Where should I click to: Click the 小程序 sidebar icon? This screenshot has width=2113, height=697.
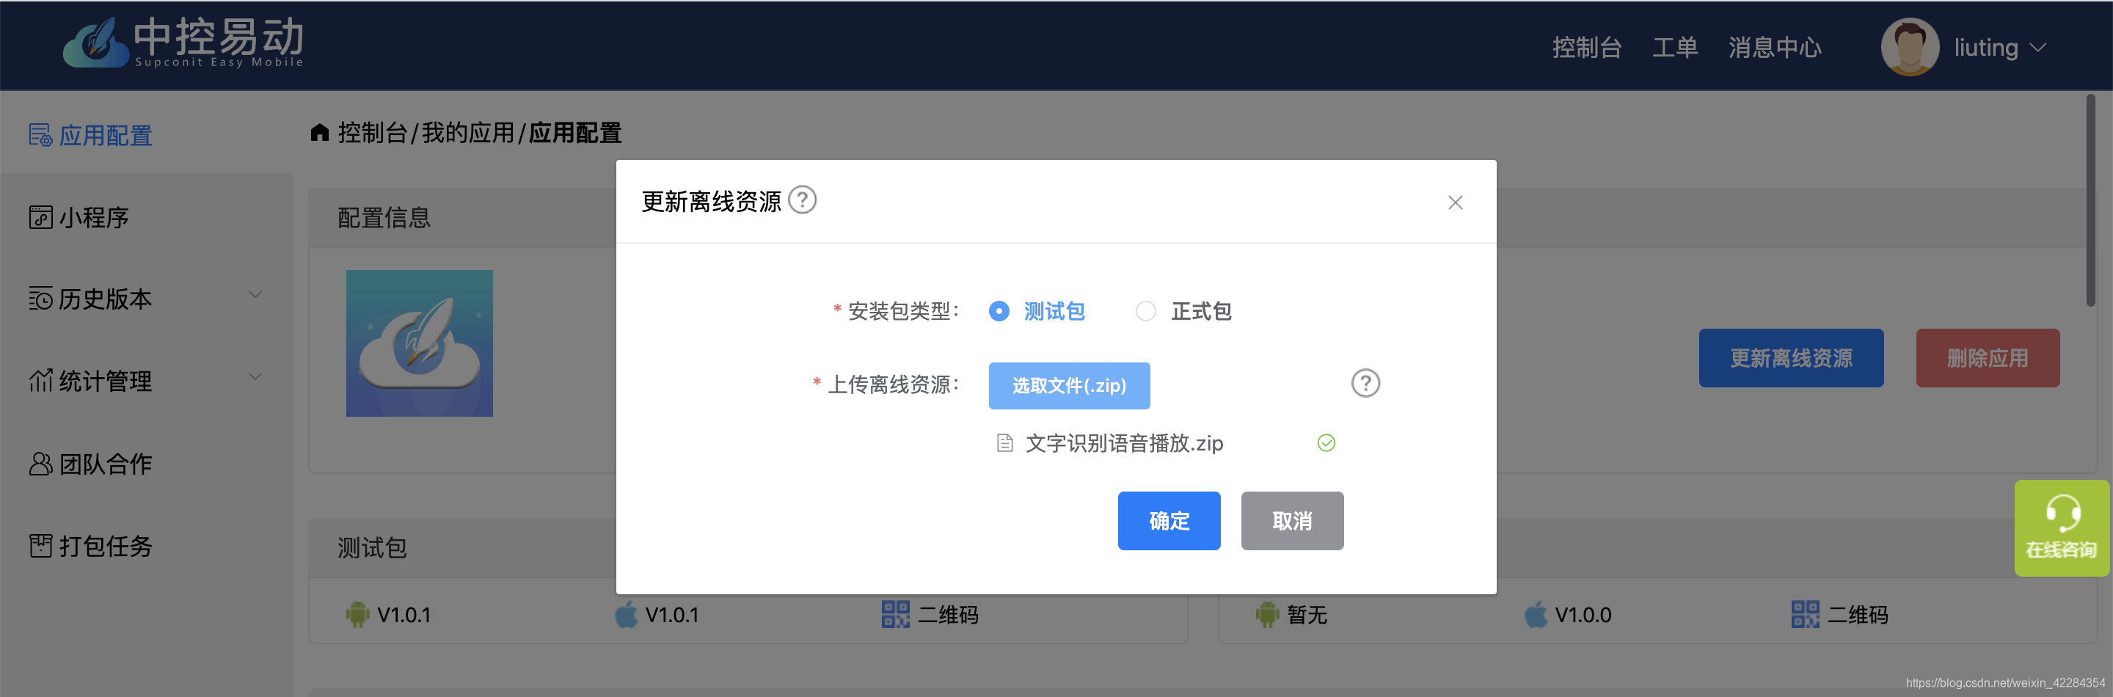[x=40, y=217]
